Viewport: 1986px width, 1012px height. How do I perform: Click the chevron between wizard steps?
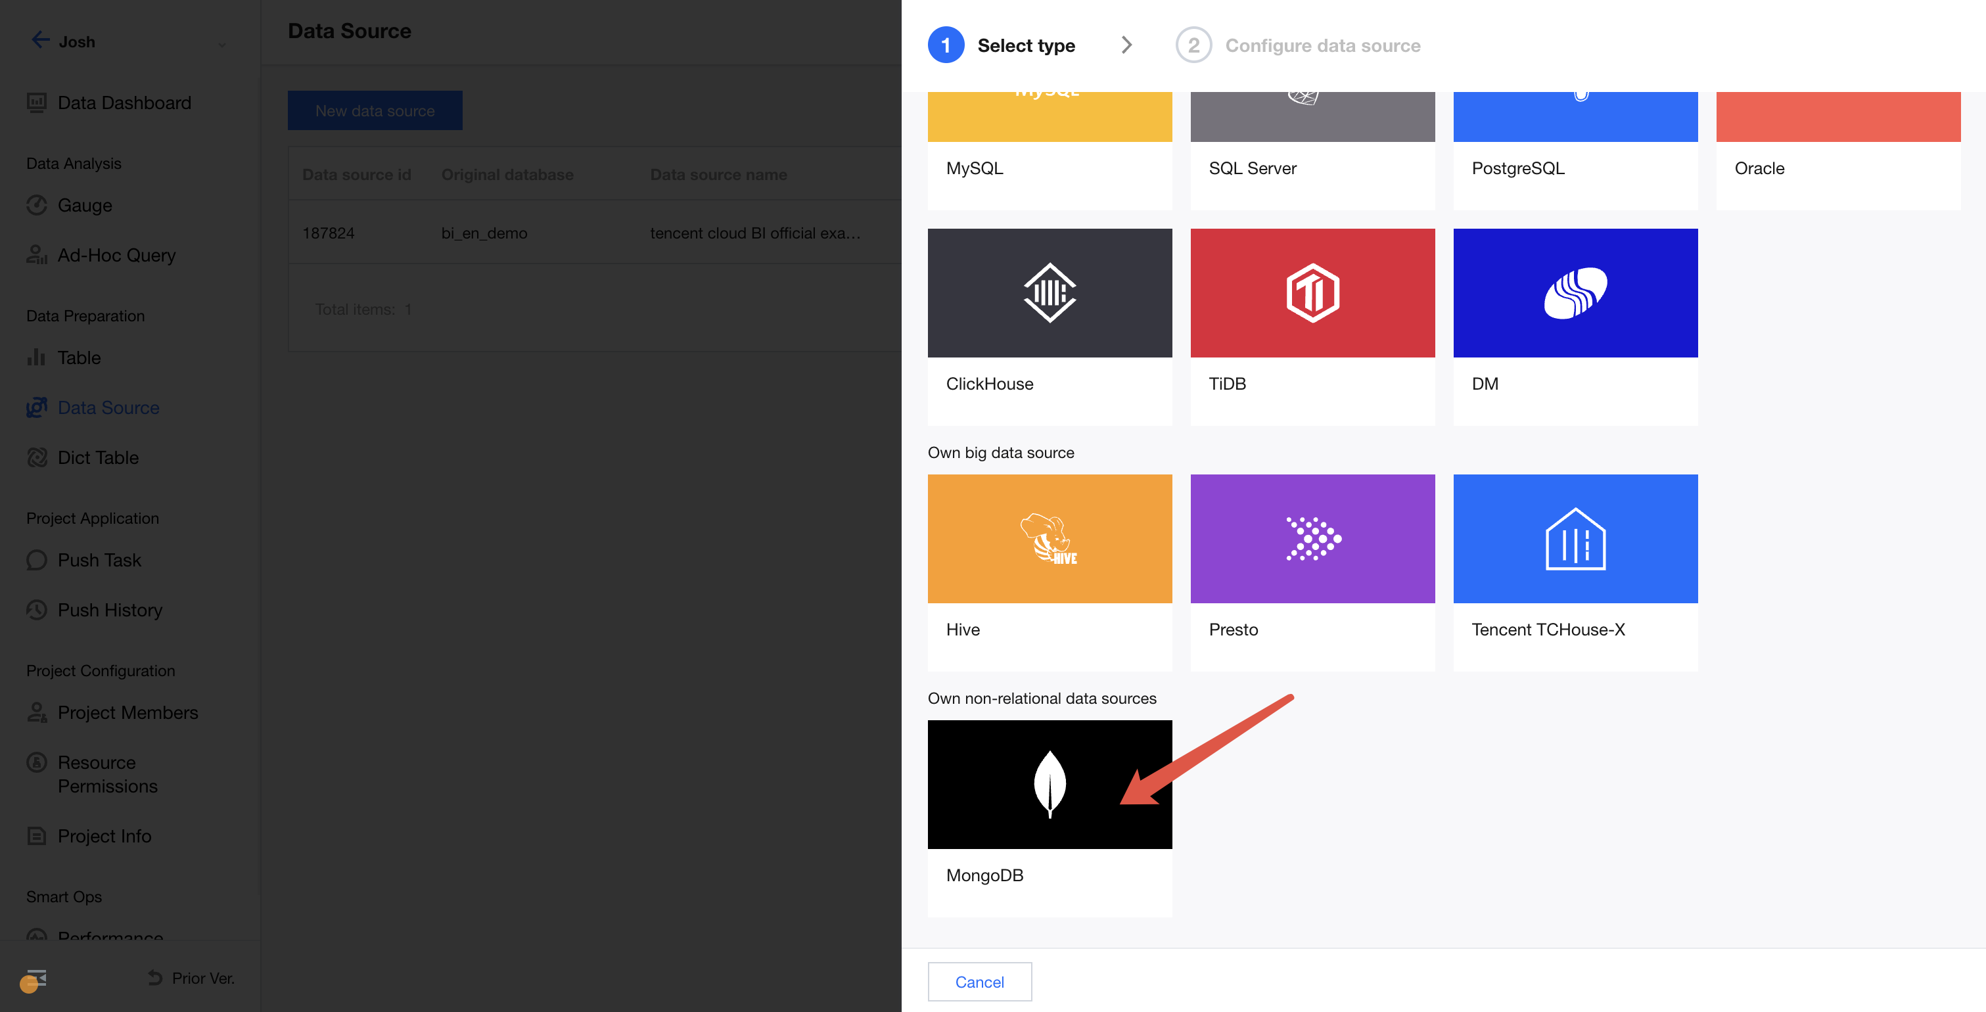click(x=1126, y=45)
